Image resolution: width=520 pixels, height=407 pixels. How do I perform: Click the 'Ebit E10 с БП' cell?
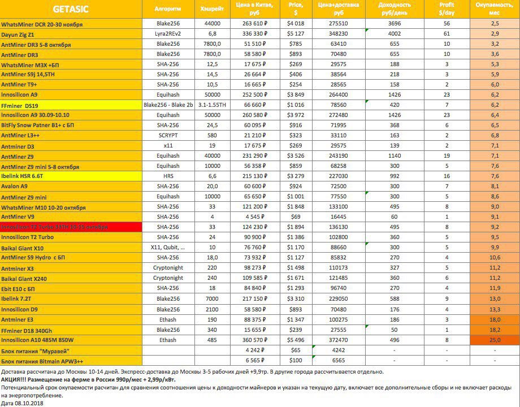click(71, 288)
